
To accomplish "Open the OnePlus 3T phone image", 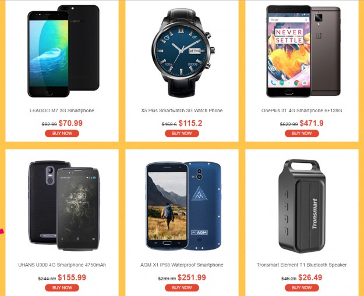I will (x=303, y=51).
